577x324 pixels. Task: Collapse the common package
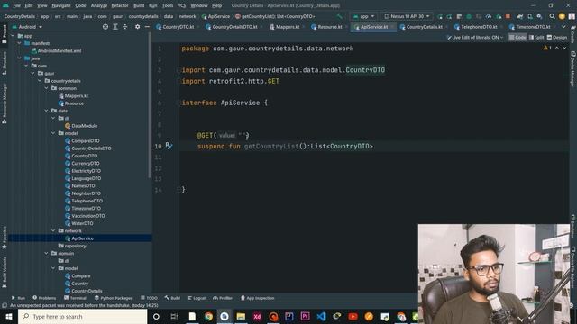pos(47,88)
